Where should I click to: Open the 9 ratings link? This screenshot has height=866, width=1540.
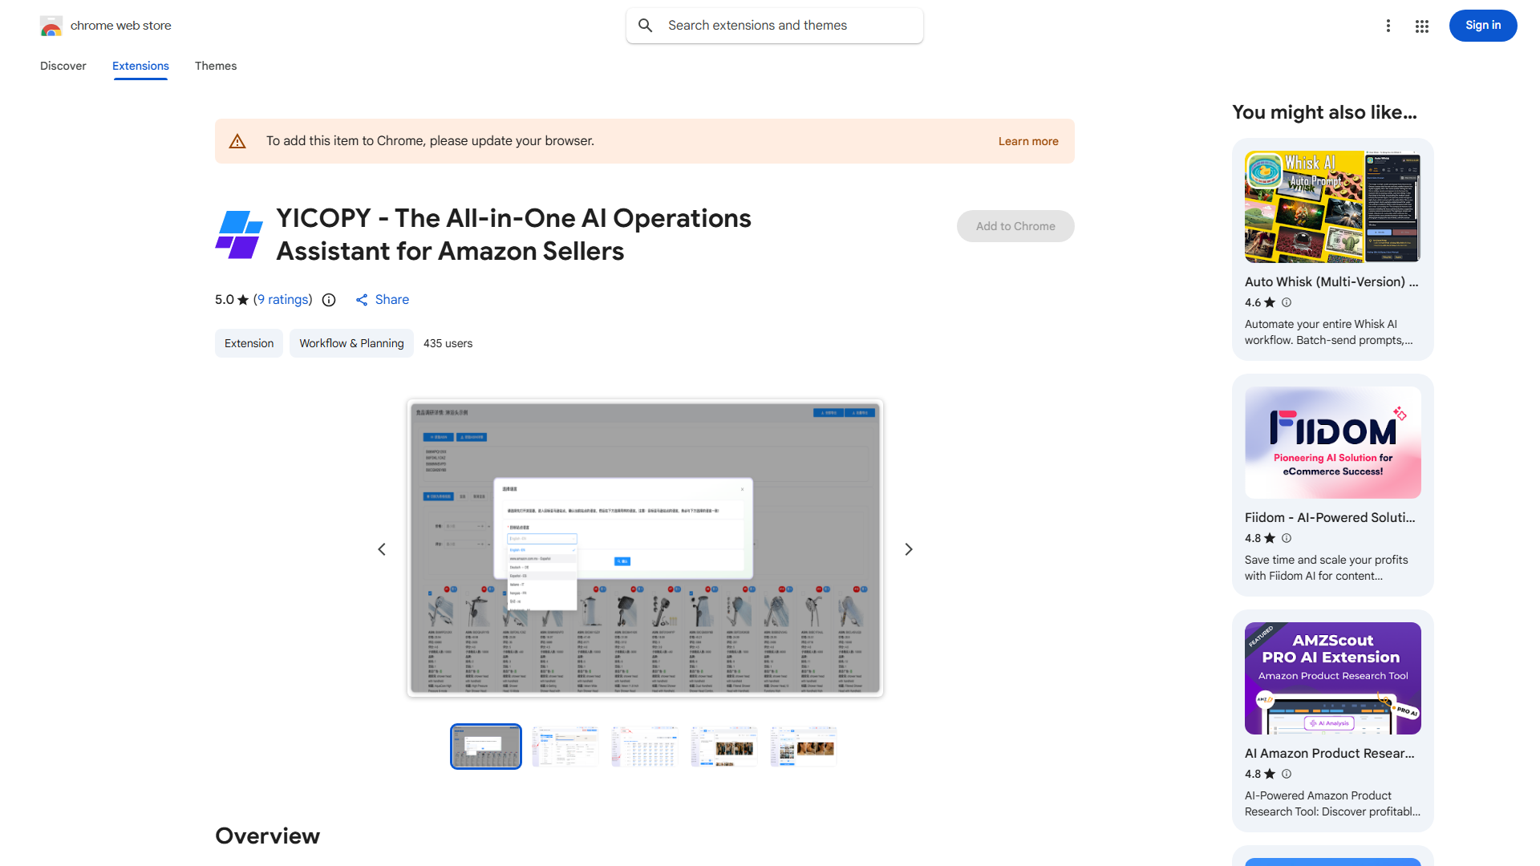coord(283,300)
